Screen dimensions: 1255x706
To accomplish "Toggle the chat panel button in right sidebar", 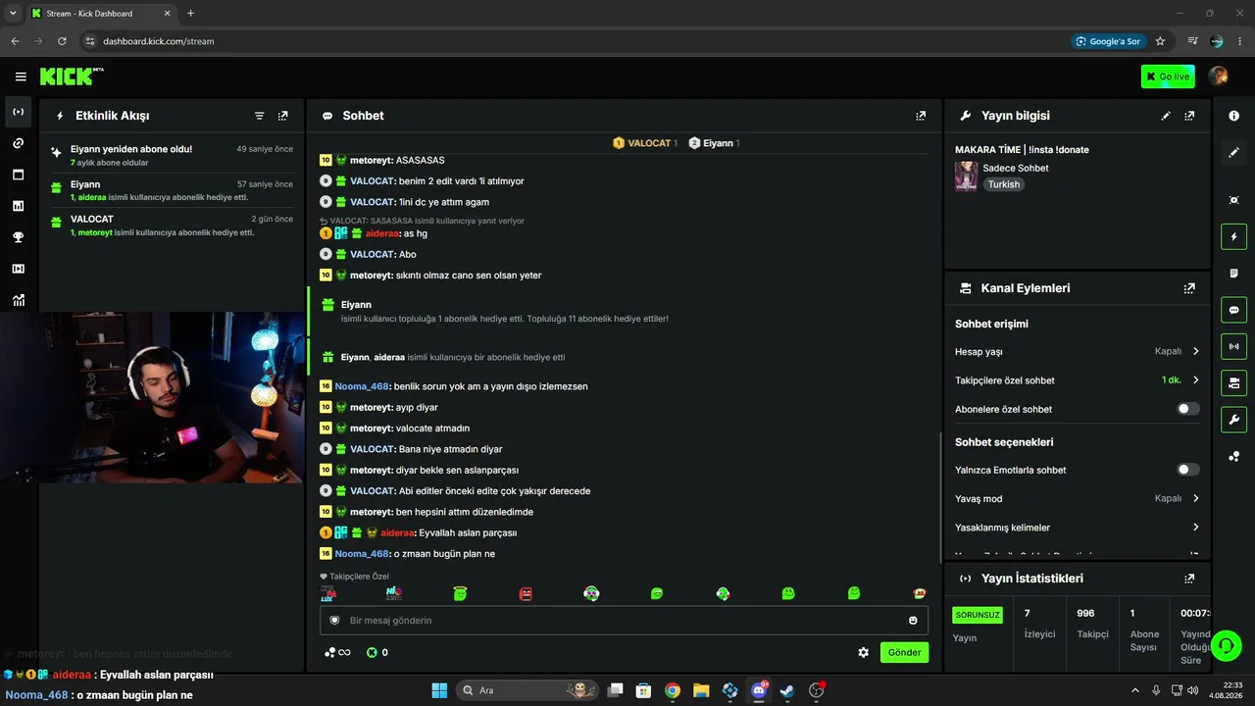I will coord(1233,310).
